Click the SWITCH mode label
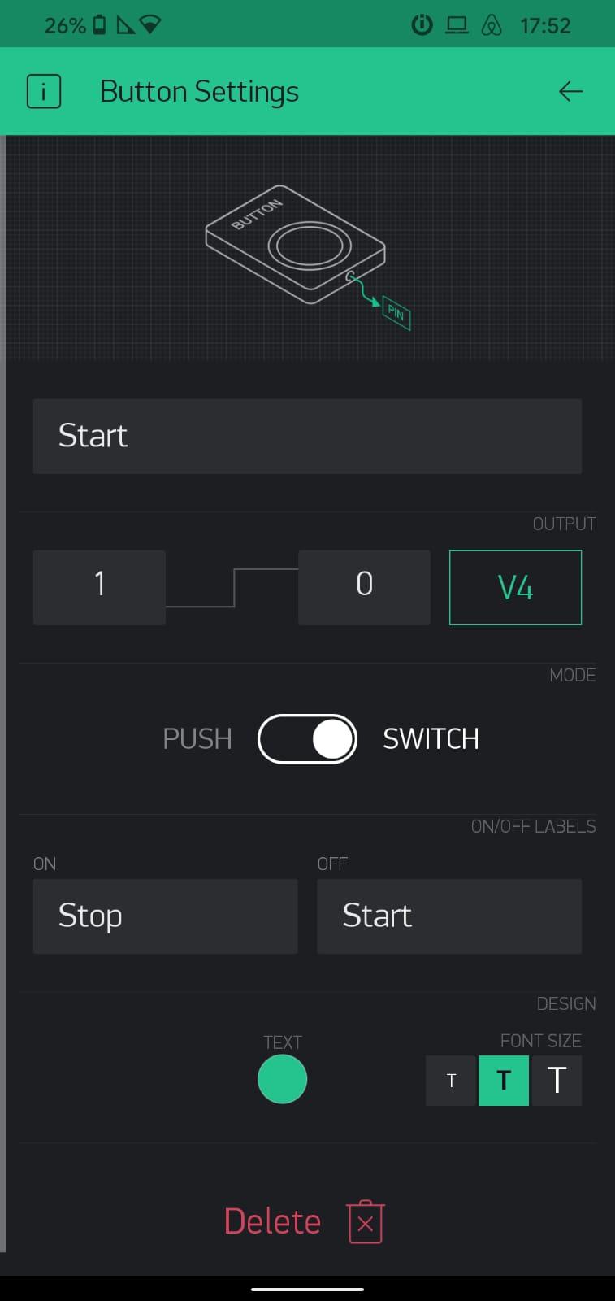The image size is (615, 1301). (x=430, y=738)
